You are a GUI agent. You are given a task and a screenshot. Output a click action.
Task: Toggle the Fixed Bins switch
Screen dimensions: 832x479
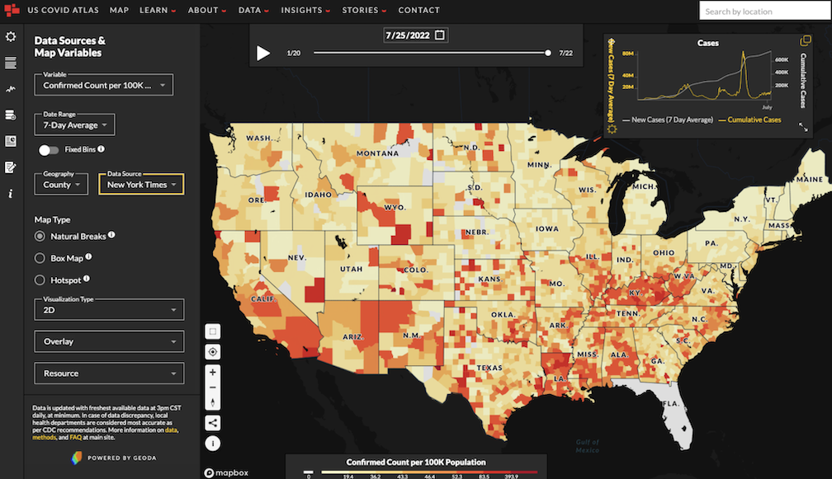coord(49,150)
